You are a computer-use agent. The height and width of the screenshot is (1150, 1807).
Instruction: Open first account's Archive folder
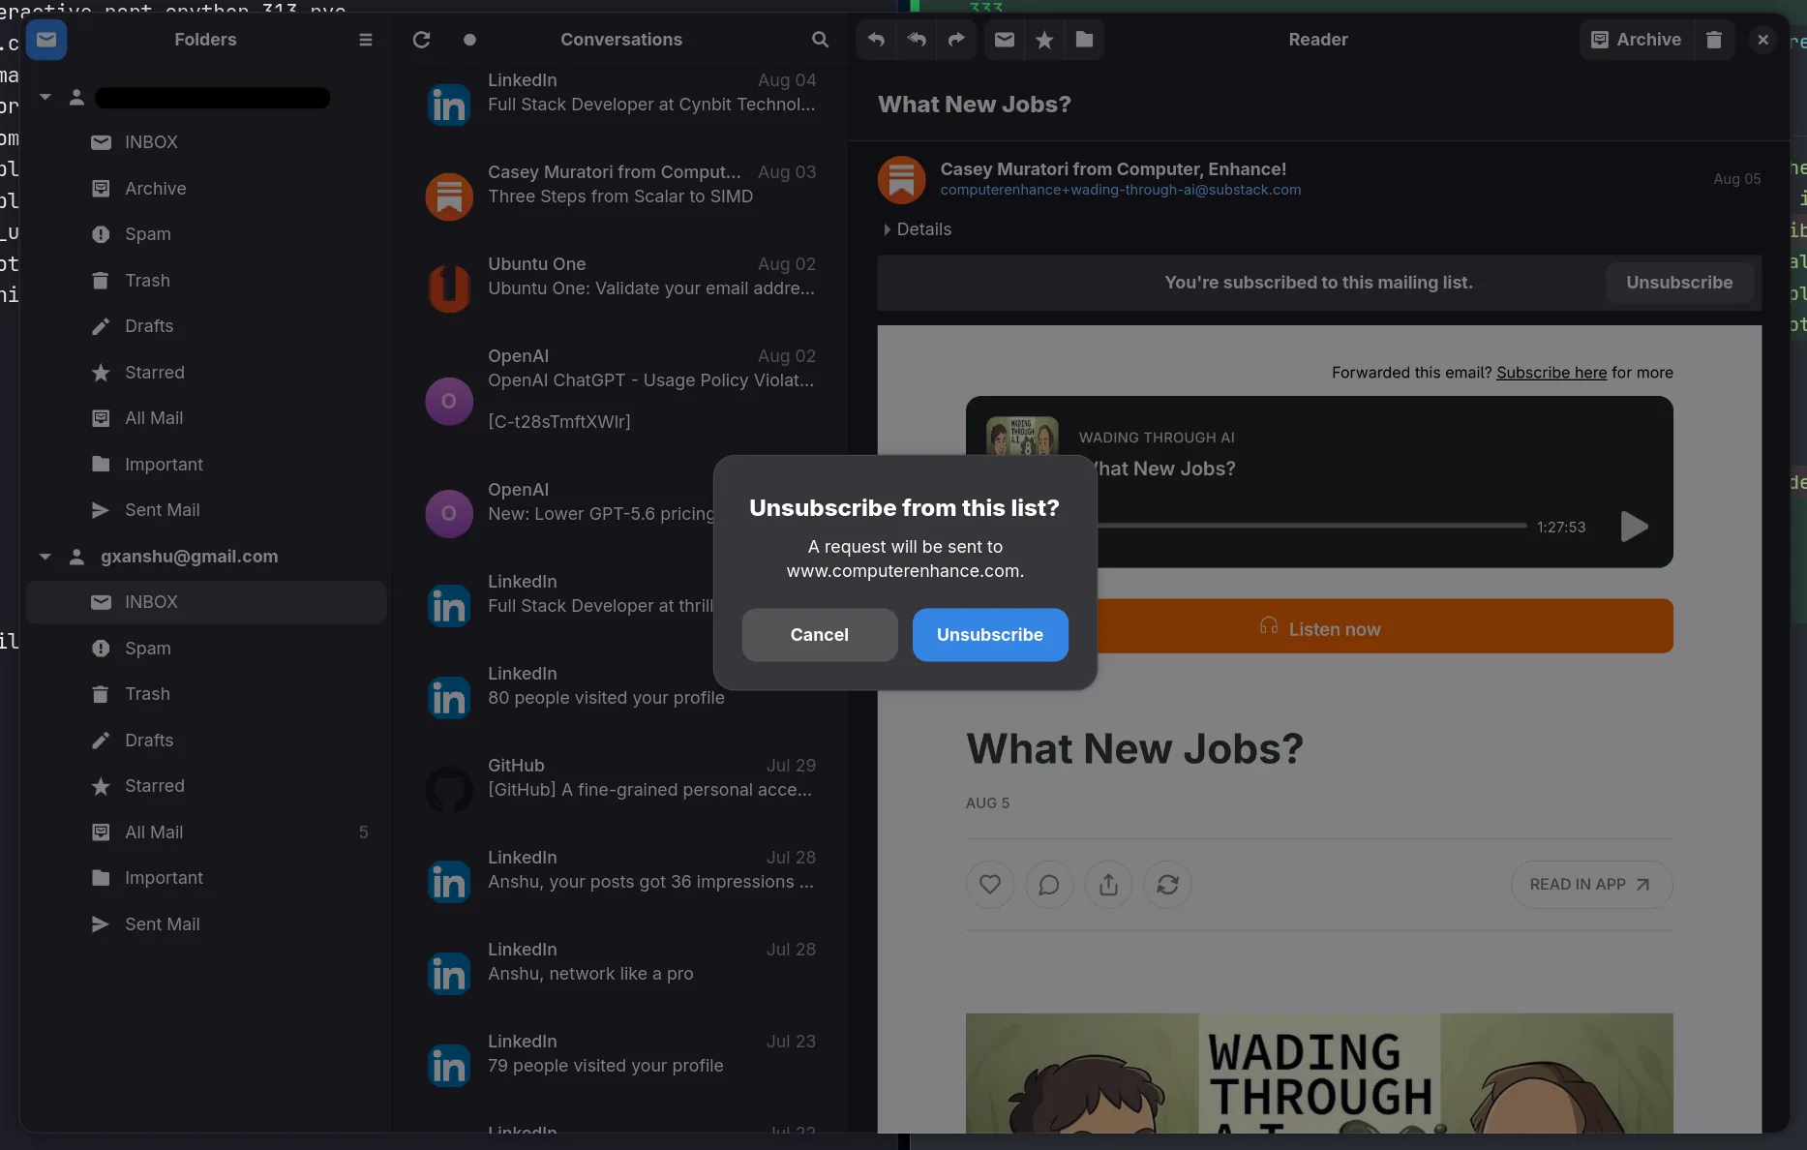click(x=206, y=189)
